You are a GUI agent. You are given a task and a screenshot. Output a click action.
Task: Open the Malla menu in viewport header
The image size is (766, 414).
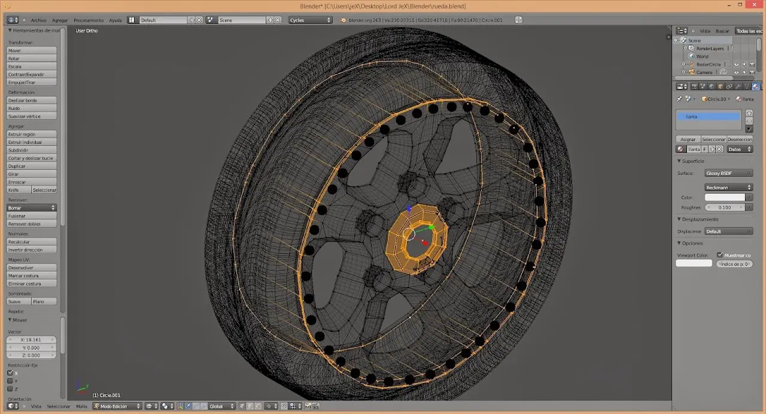[81, 406]
